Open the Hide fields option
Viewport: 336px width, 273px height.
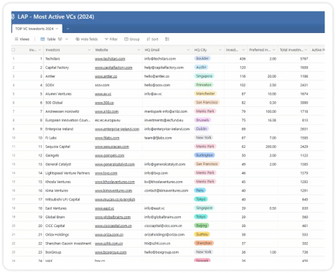87,39
